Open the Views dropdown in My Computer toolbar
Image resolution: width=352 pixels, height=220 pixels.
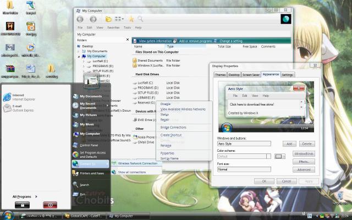(119, 19)
